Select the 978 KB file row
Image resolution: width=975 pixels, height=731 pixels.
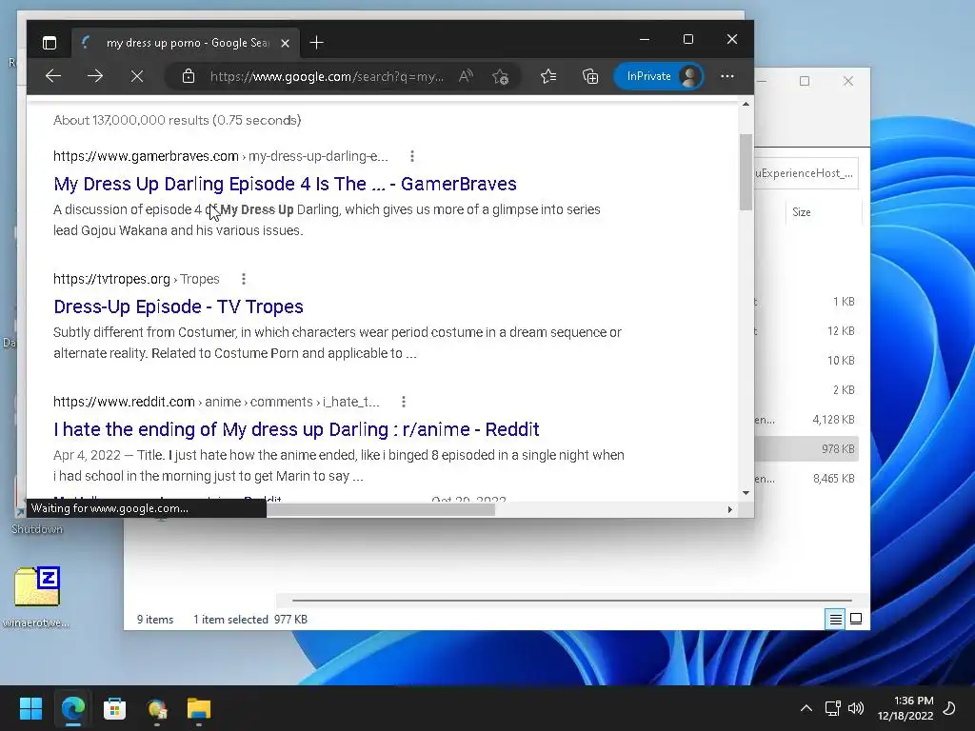point(806,449)
